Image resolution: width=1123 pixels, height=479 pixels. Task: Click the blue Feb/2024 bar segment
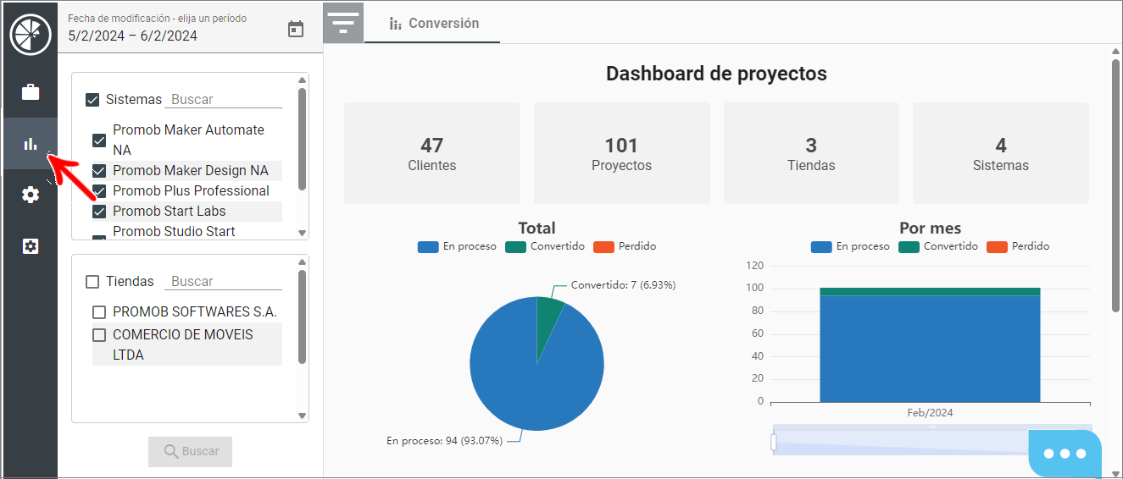930,349
